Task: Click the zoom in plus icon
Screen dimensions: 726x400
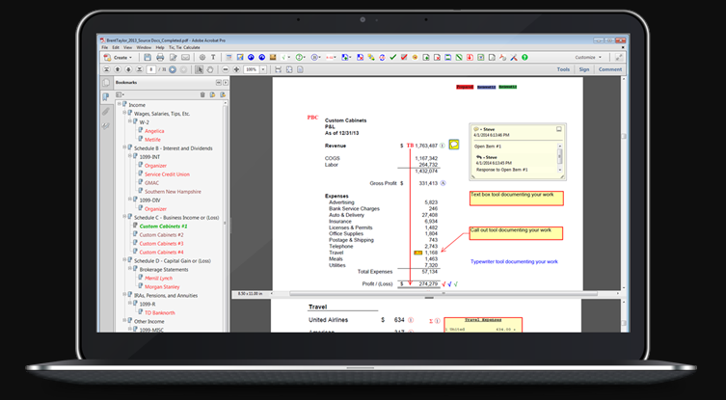Action: [237, 69]
